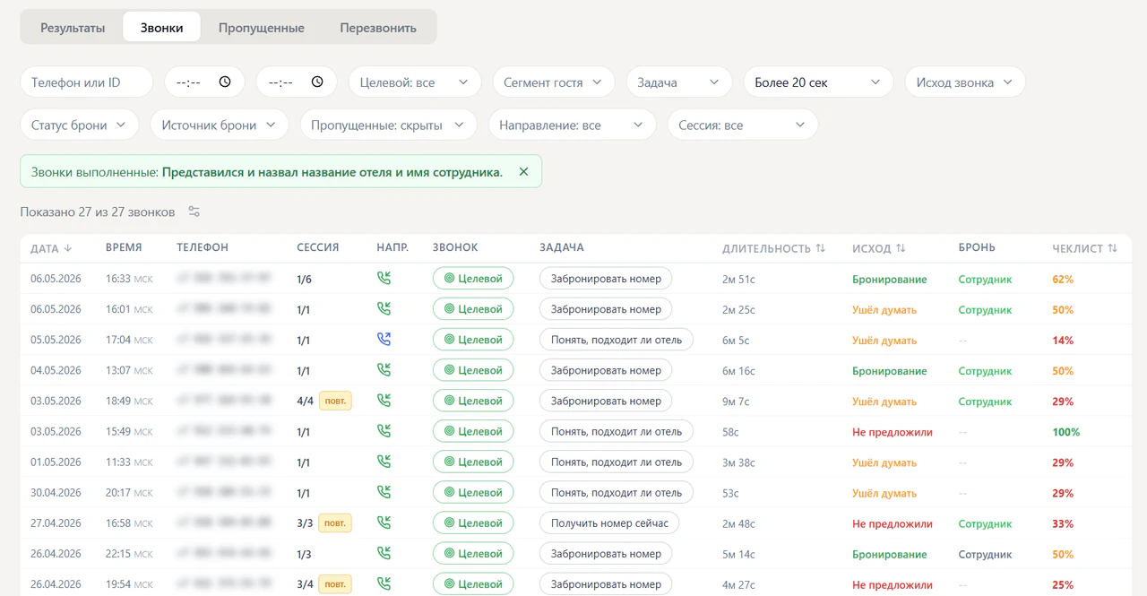Sort by Чеклист column arrows
The height and width of the screenshot is (596, 1147).
coord(1112,248)
